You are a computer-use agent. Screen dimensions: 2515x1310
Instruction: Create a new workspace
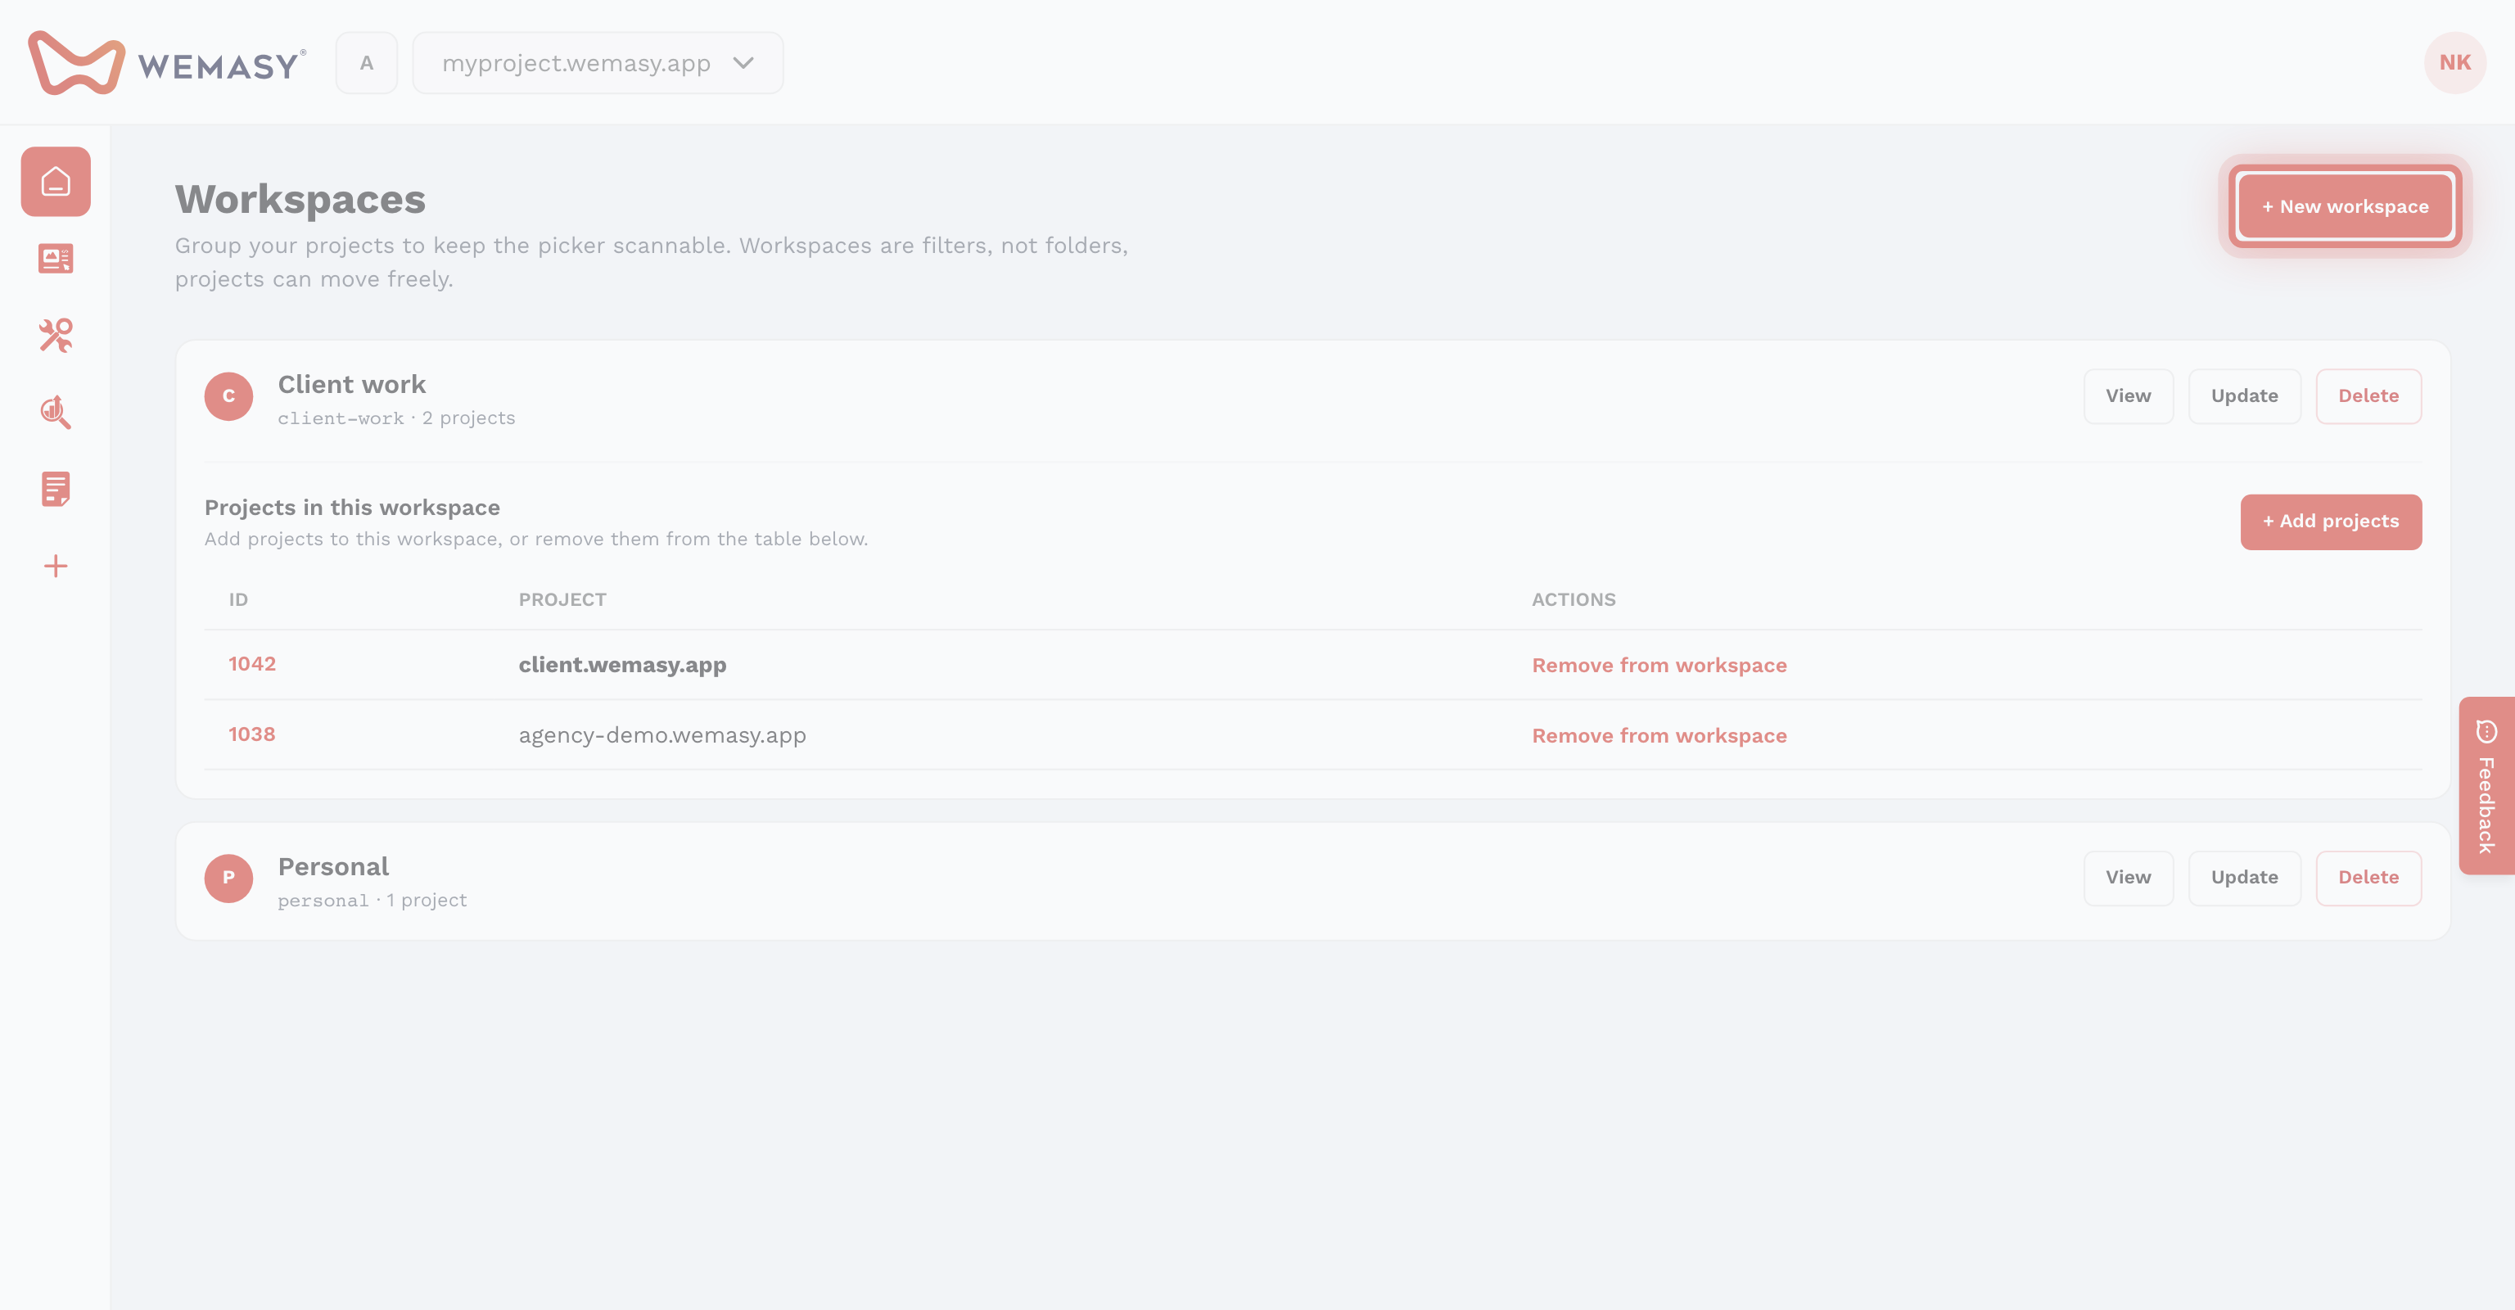[x=2345, y=206]
